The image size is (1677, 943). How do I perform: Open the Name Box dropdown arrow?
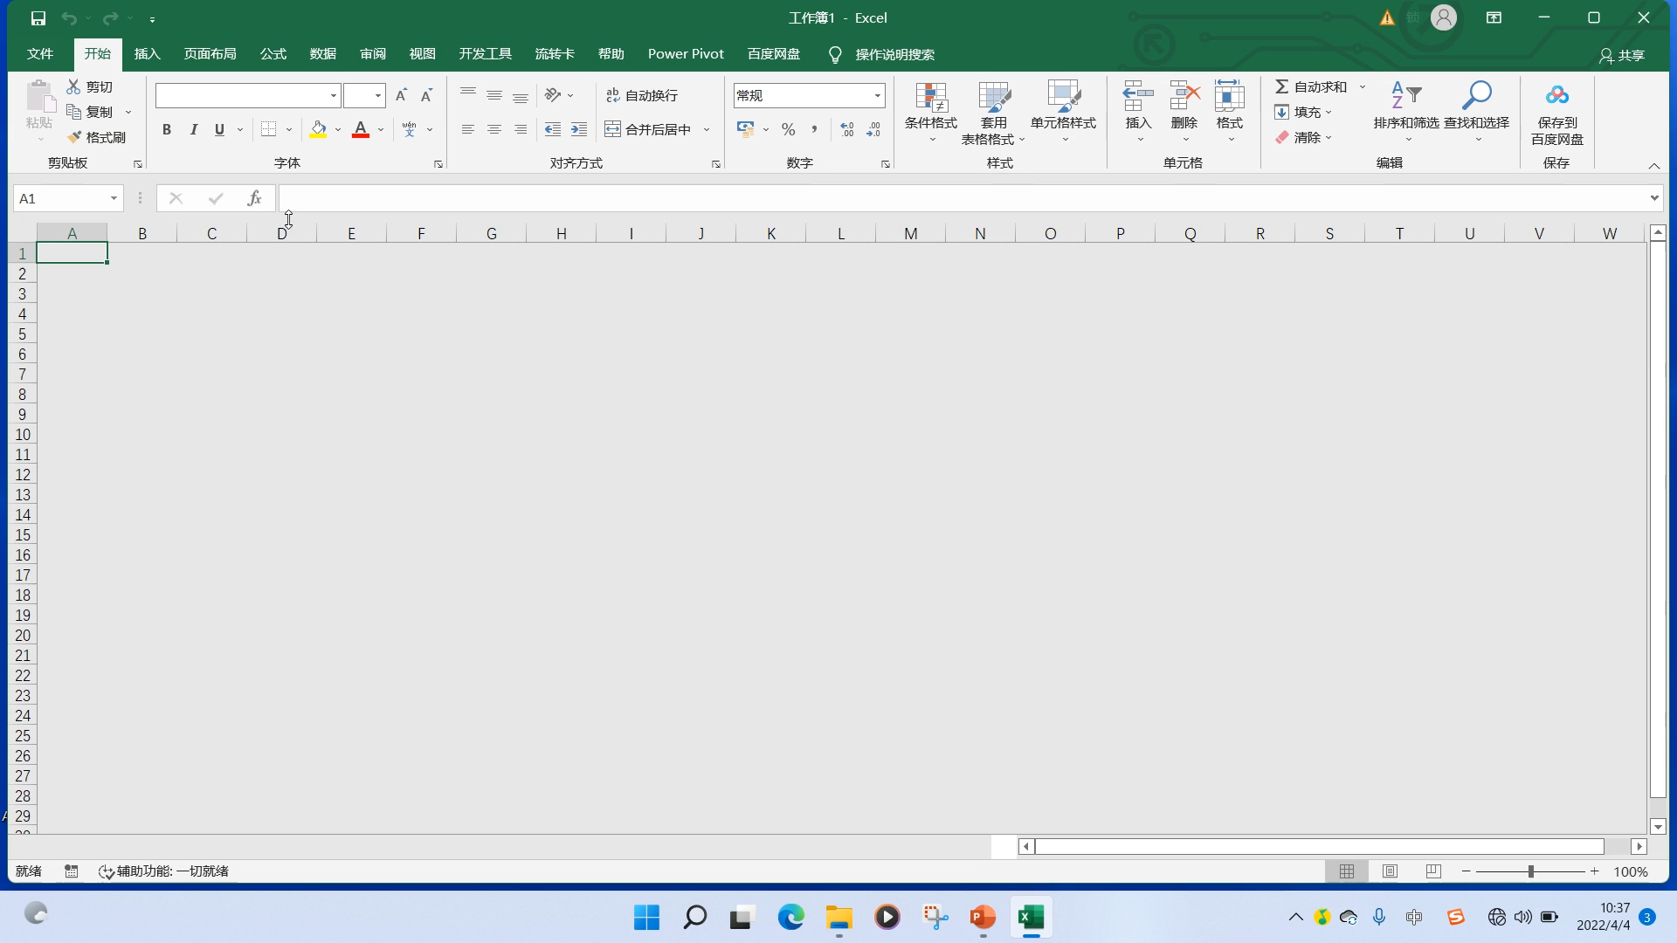coord(114,198)
